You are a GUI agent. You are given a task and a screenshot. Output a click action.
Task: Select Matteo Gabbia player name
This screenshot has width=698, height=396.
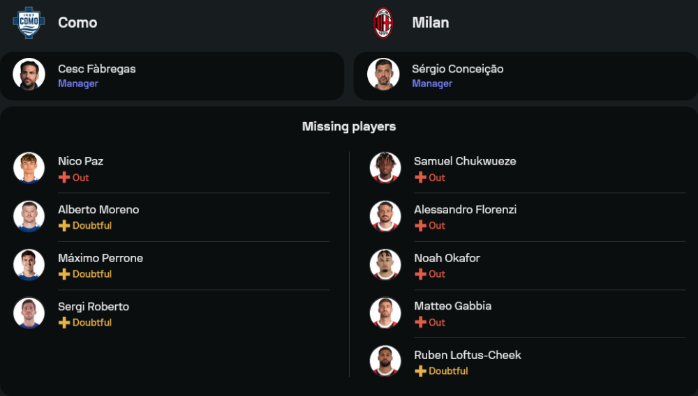[x=452, y=306]
